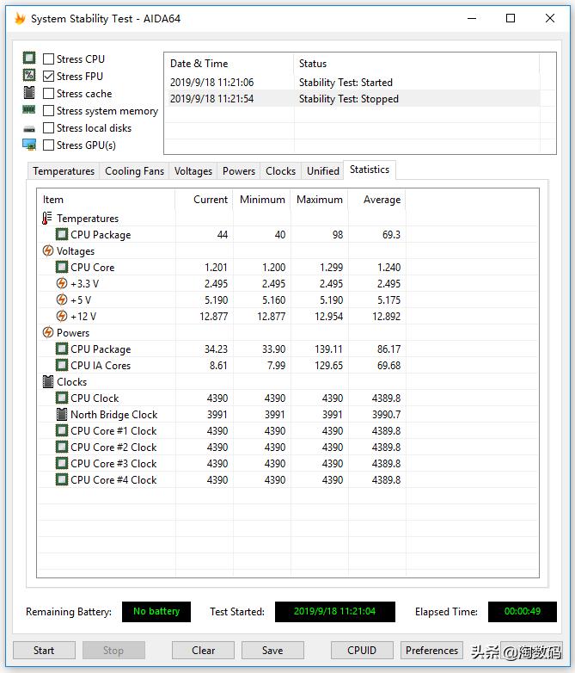This screenshot has width=575, height=673.
Task: Click the icon of CPU Core #3 Clock row
Action: 62,463
